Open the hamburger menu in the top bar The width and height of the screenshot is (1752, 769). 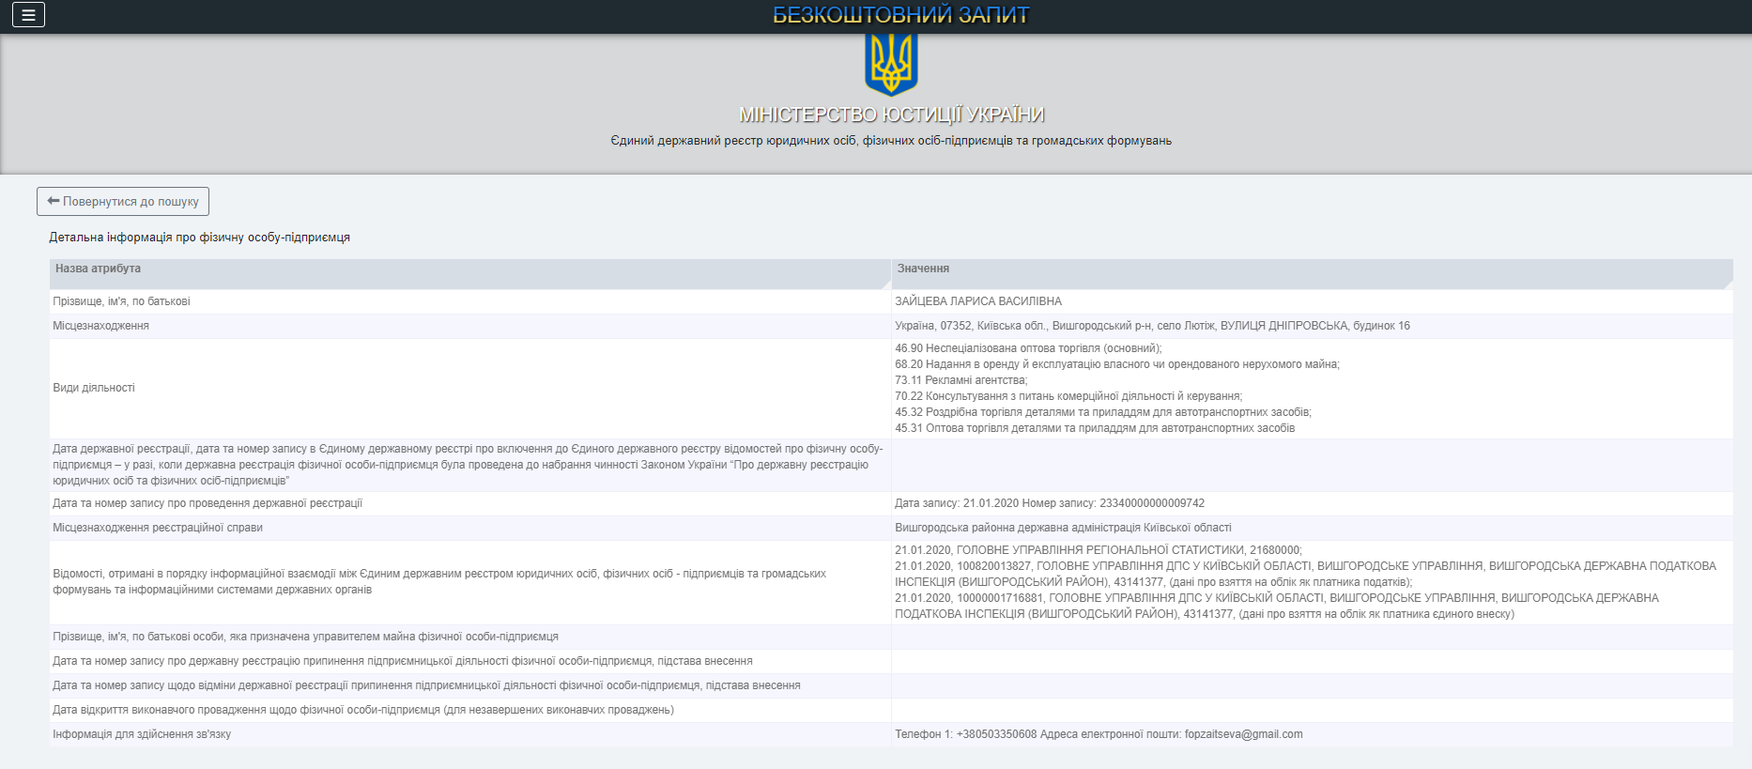[28, 15]
